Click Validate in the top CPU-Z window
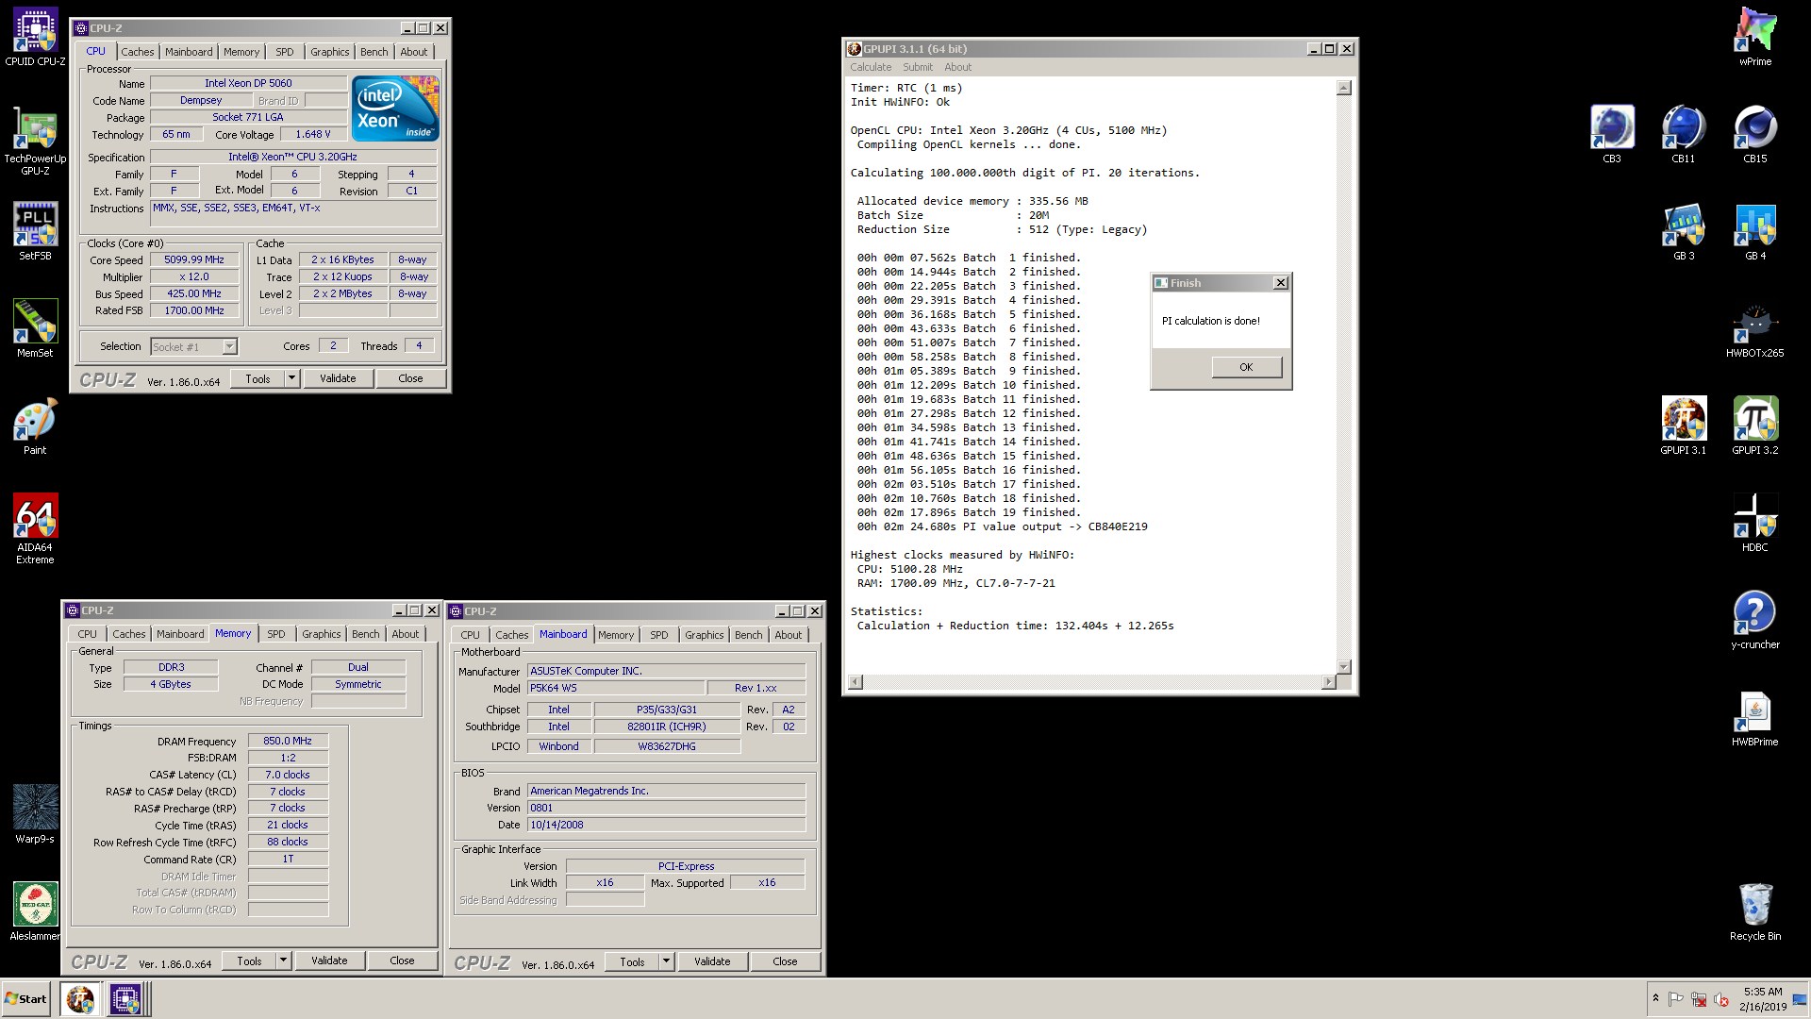Viewport: 1811px width, 1019px height. coord(338,378)
